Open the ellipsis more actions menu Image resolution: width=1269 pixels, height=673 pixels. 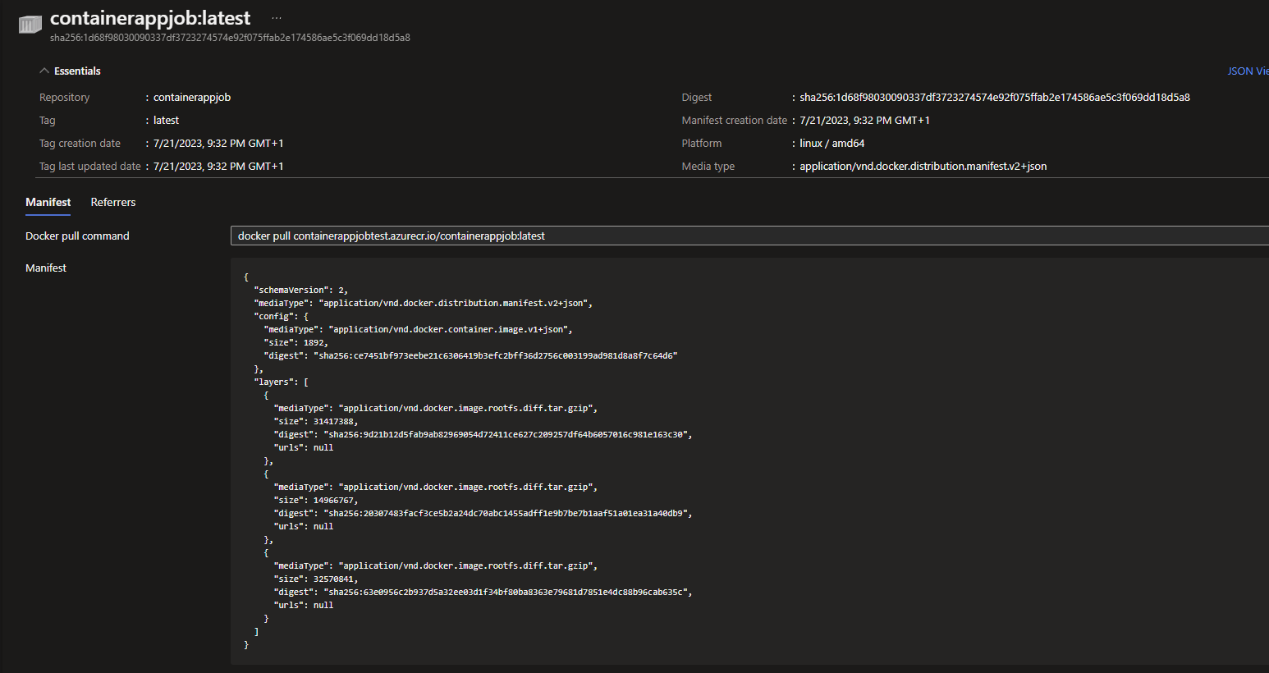point(276,16)
